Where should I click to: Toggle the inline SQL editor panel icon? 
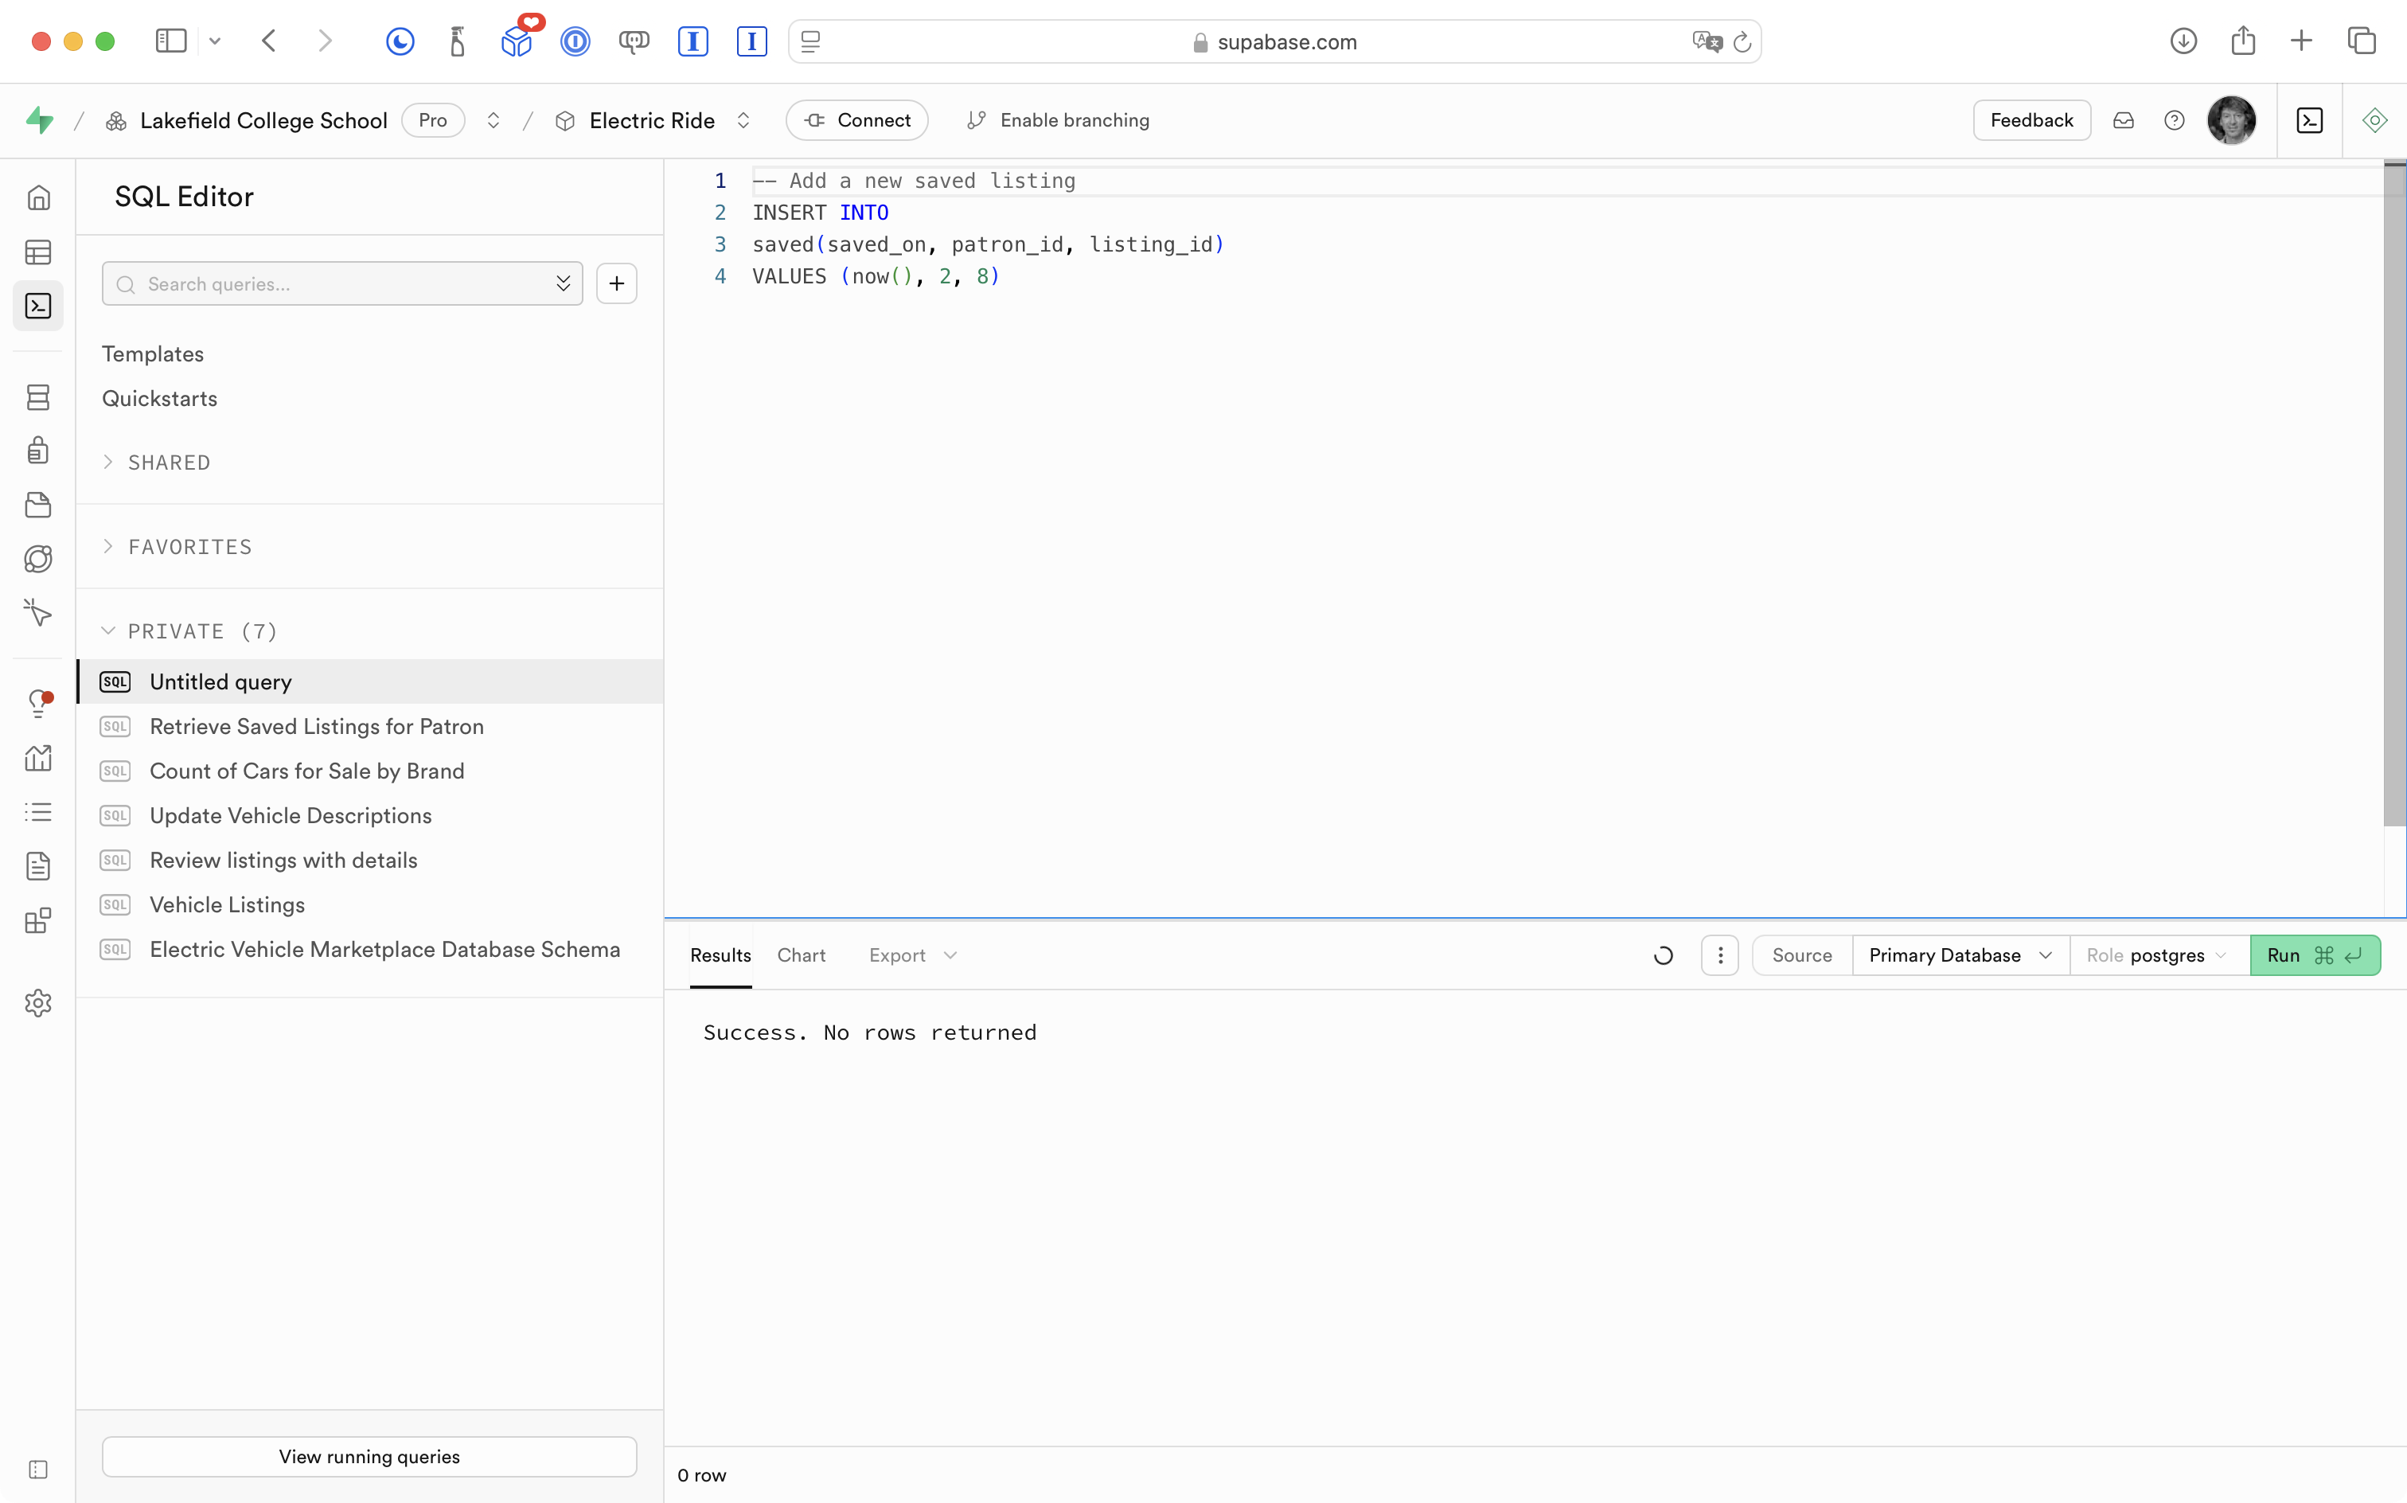2308,120
